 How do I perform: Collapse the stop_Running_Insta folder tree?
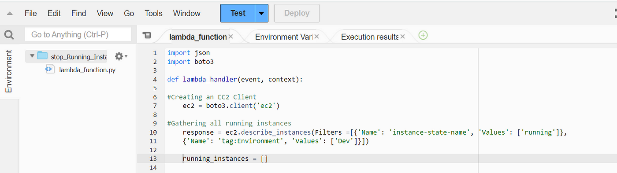coord(32,56)
